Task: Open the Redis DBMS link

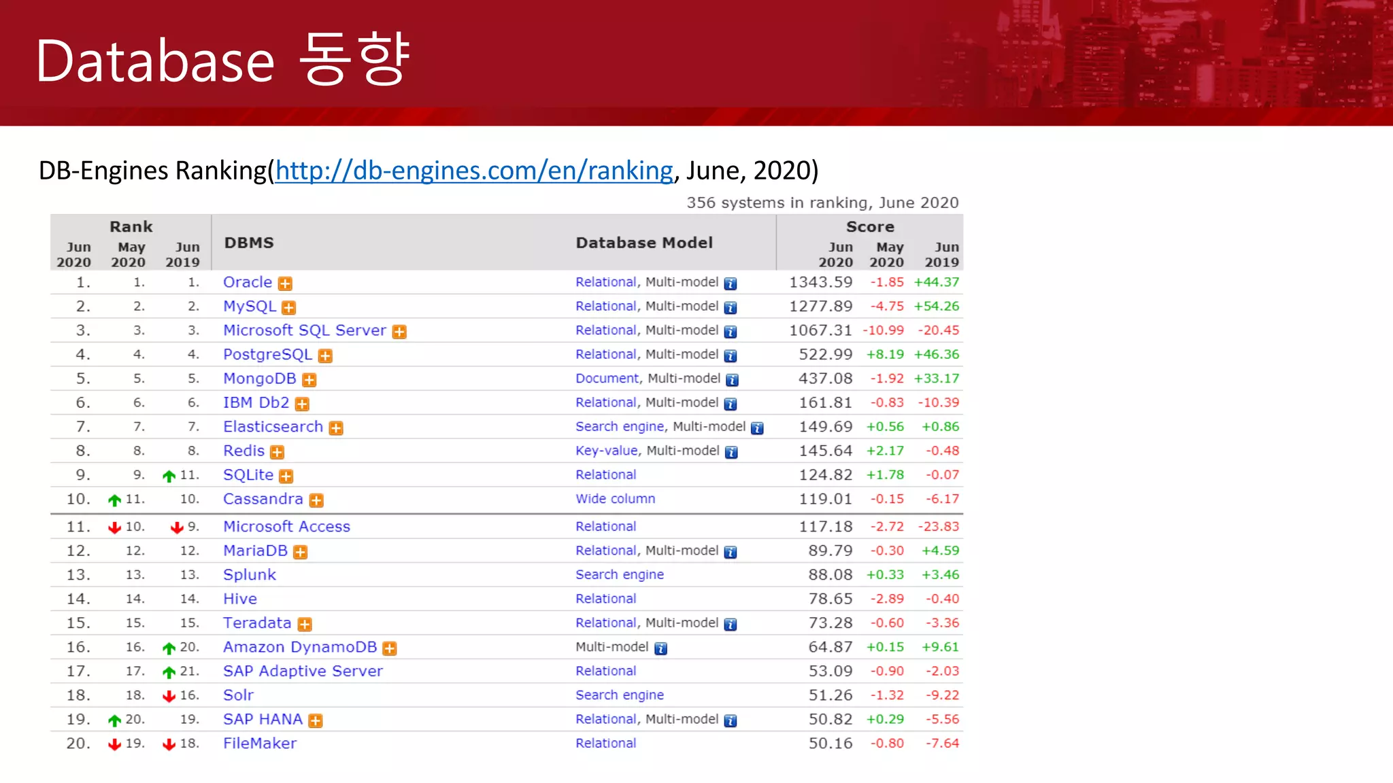Action: tap(244, 451)
